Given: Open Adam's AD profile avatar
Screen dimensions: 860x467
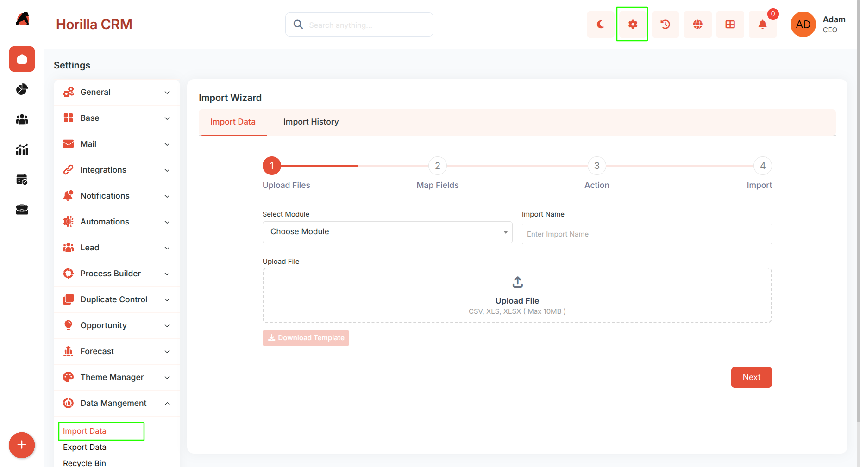Looking at the screenshot, I should (x=803, y=25).
